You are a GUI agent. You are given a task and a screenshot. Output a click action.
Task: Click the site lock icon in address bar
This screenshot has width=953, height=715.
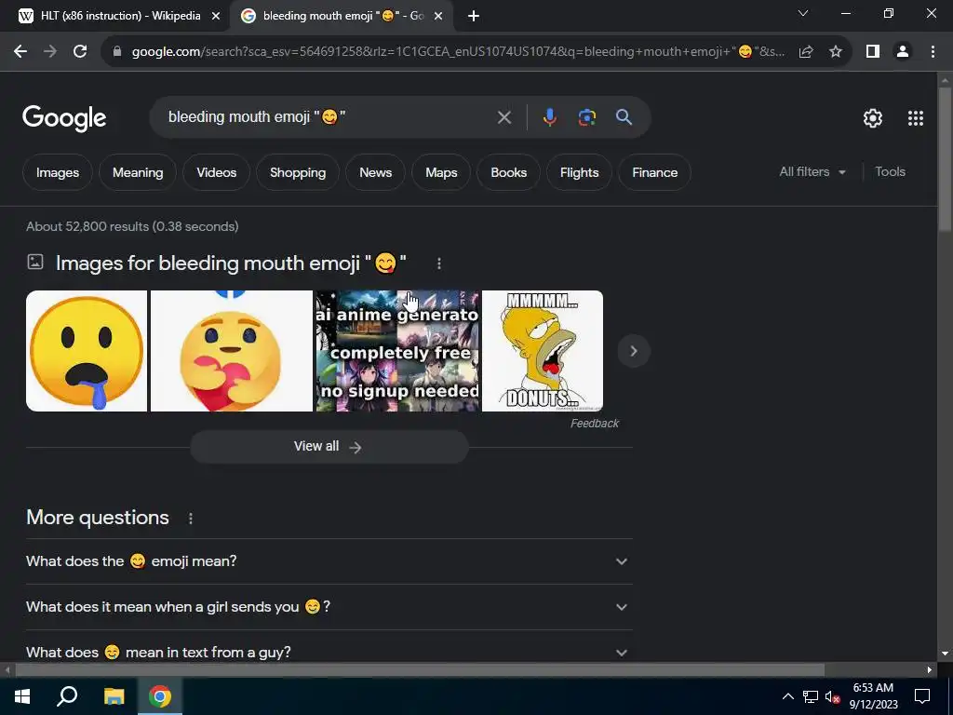pyautogui.click(x=117, y=52)
